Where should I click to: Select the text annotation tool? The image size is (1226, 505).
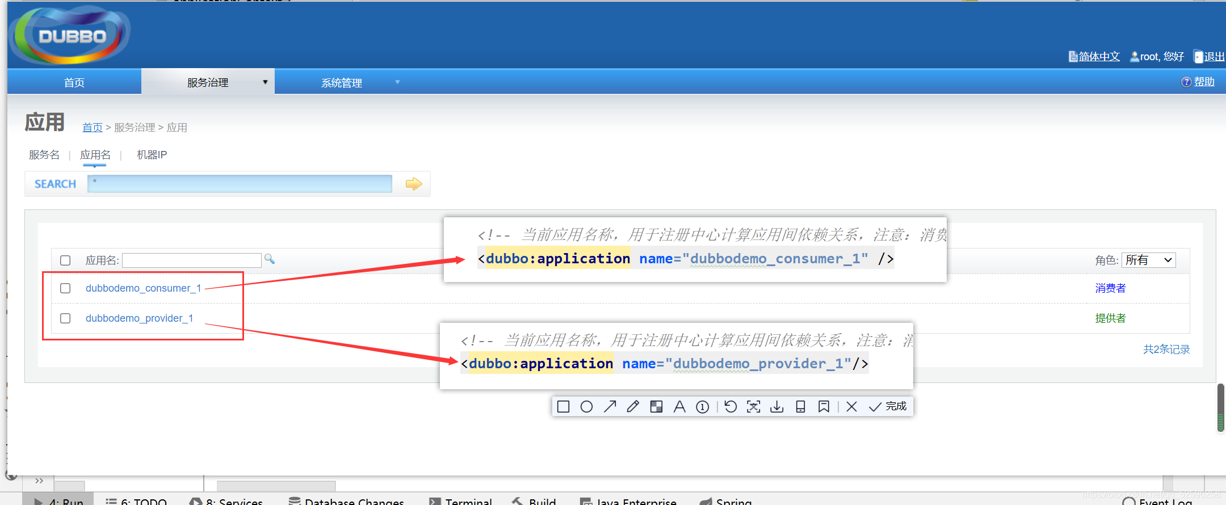679,406
